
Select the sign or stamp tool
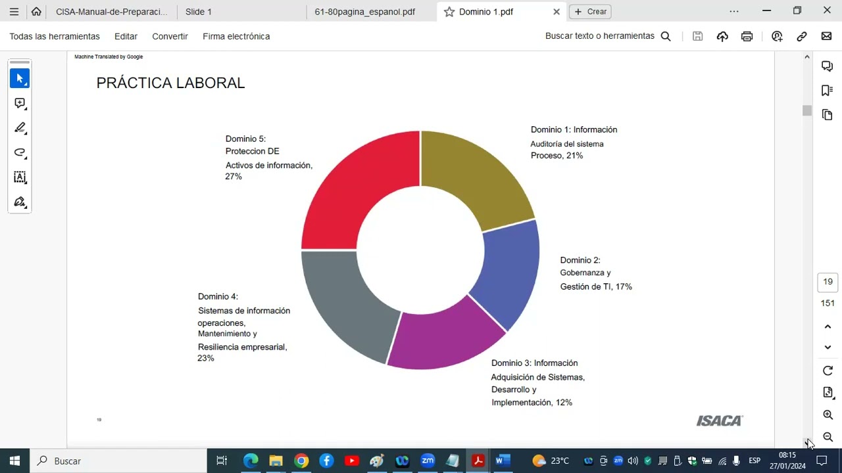(20, 202)
